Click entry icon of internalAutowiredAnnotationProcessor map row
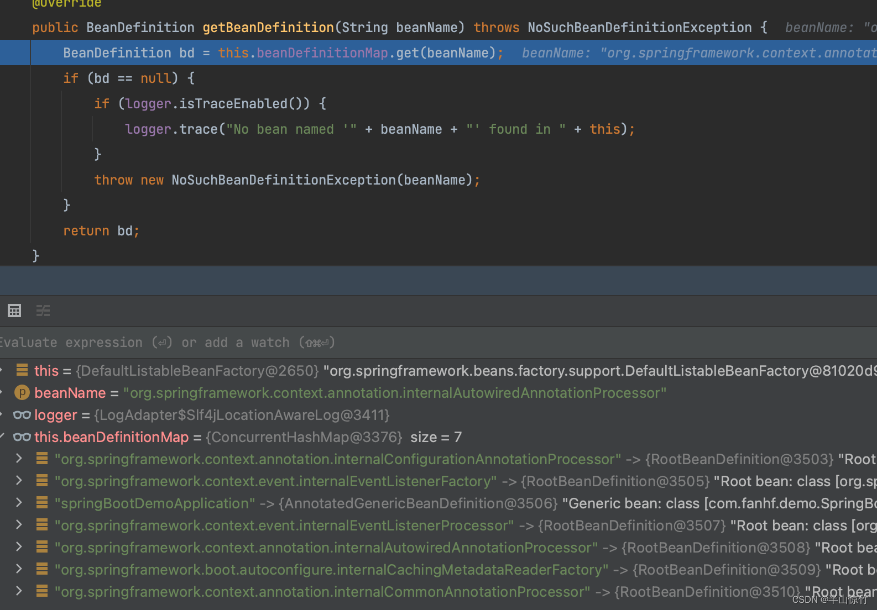Viewport: 877px width, 610px height. tap(42, 546)
